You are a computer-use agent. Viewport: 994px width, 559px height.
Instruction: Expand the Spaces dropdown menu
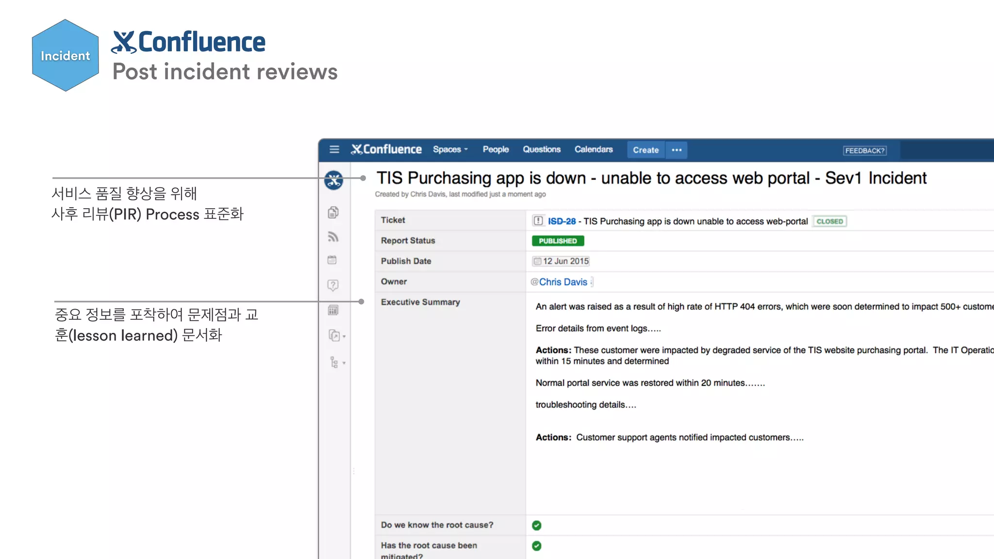pos(450,149)
